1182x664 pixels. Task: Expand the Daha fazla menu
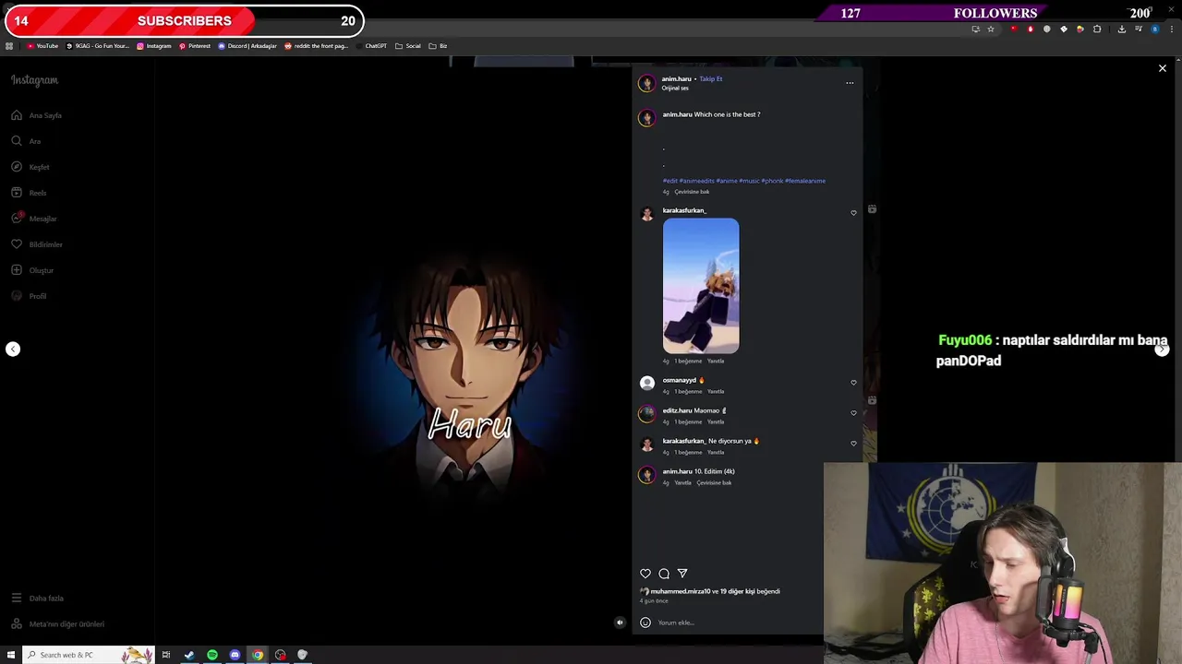coord(37,599)
